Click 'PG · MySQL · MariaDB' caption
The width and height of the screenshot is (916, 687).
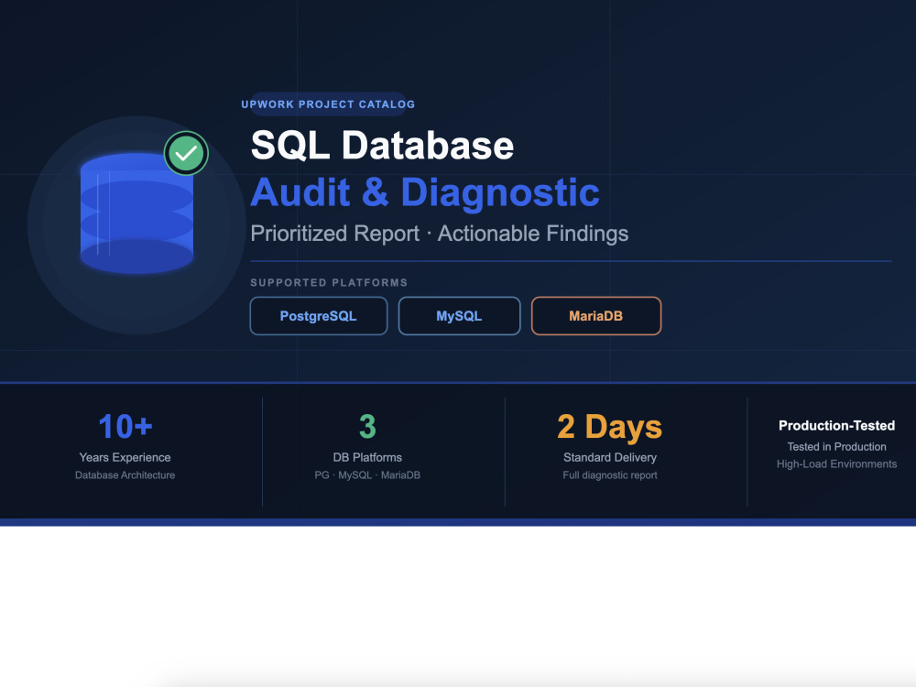[x=367, y=475]
